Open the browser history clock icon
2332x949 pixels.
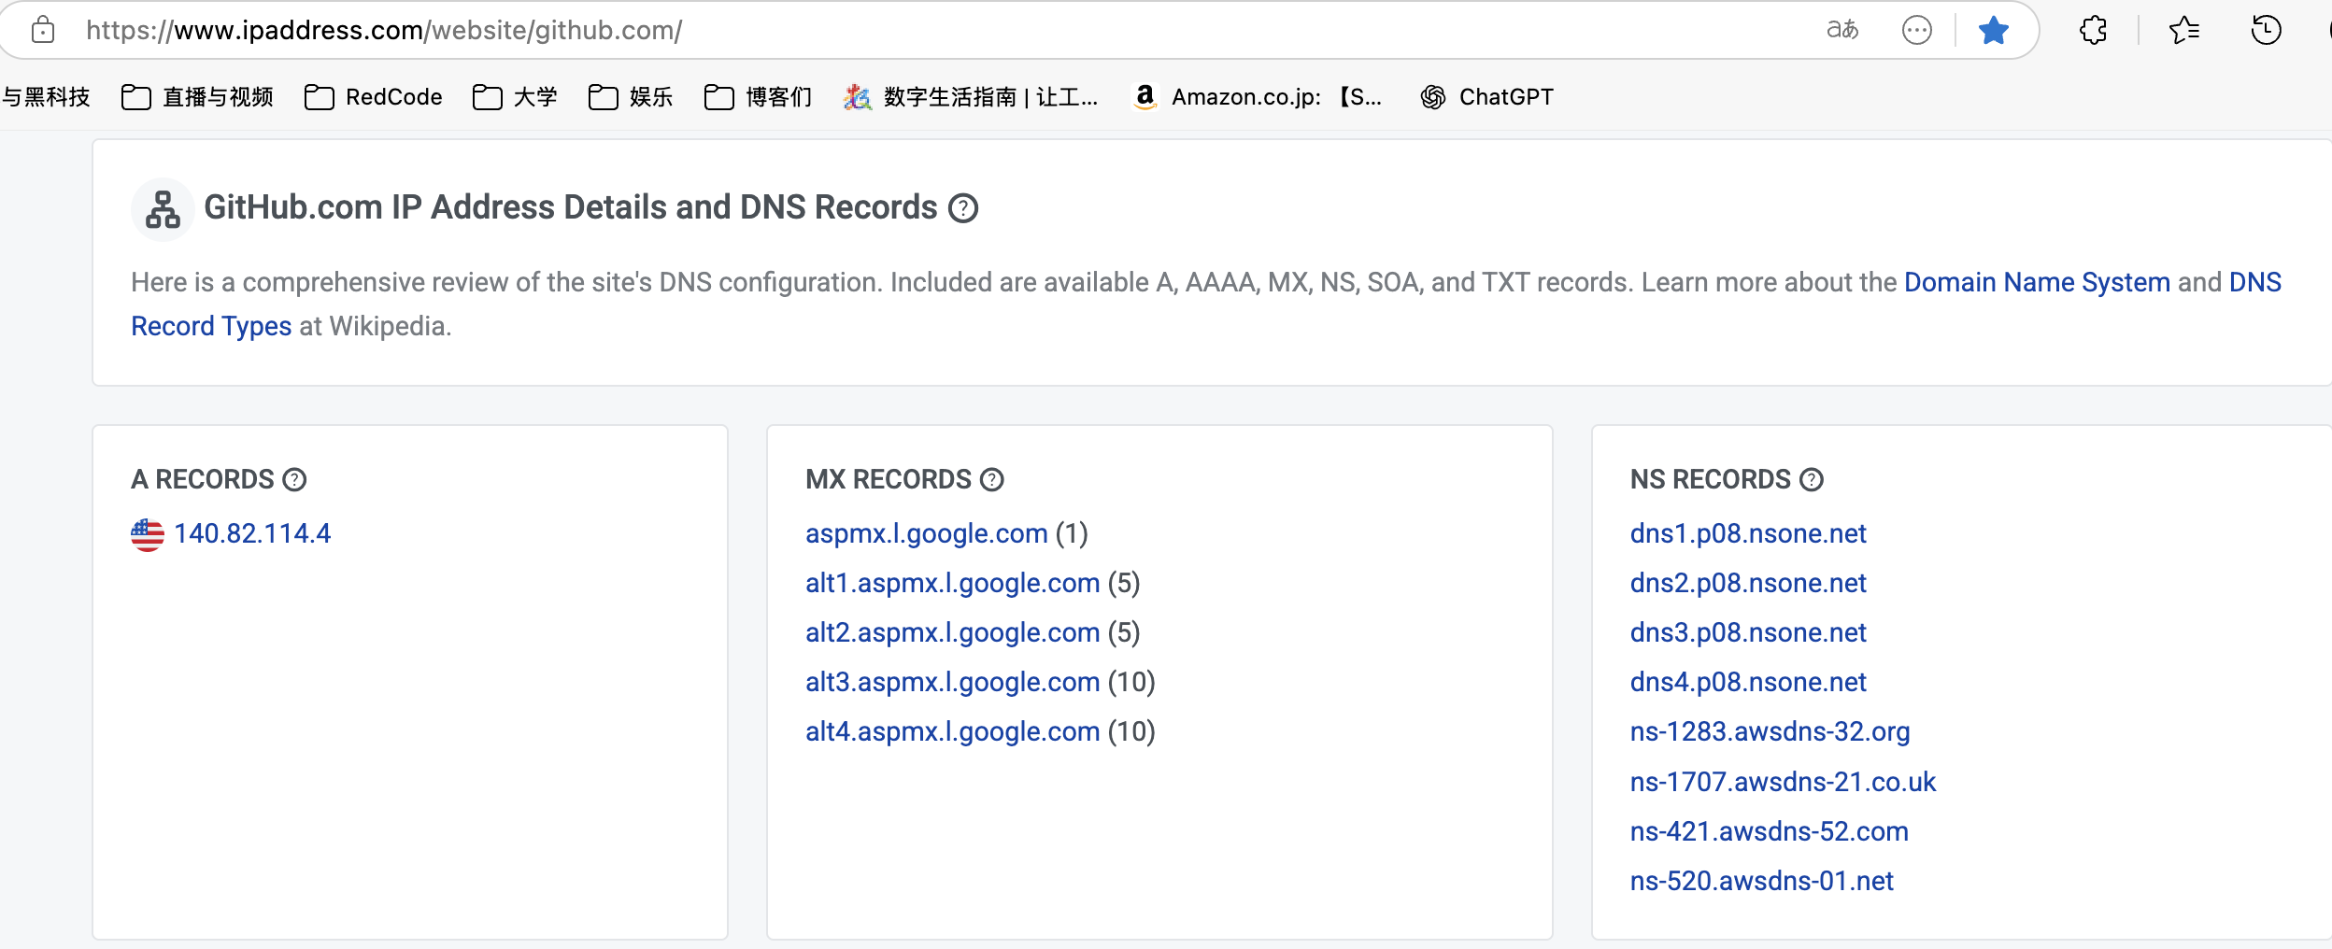point(2266,31)
